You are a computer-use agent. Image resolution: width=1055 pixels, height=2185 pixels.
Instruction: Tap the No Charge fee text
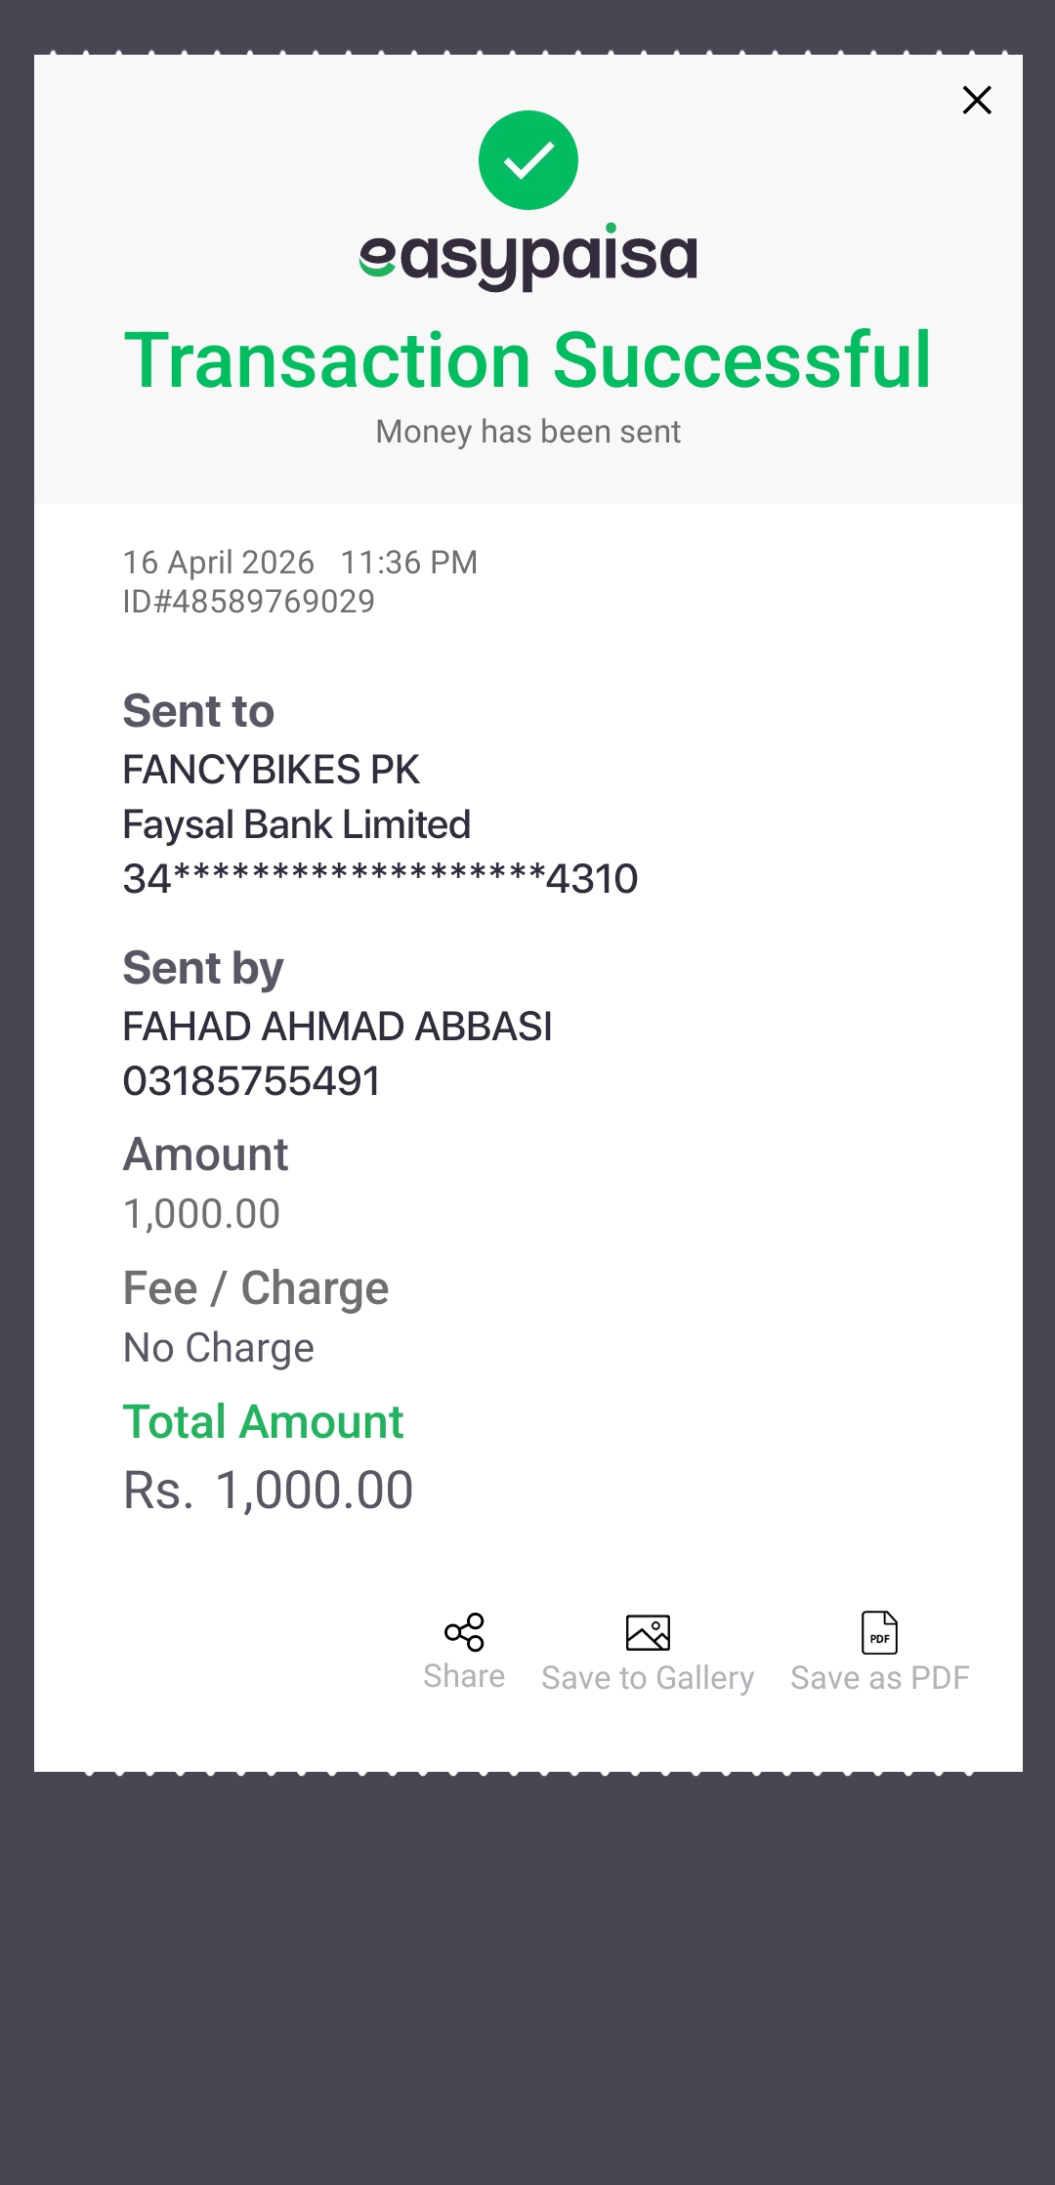(x=219, y=1348)
